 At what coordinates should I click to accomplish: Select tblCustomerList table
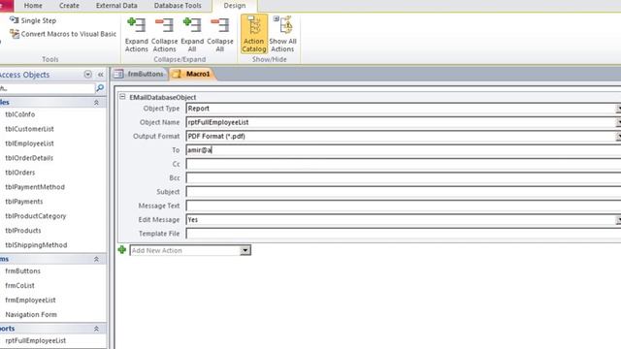(29, 129)
